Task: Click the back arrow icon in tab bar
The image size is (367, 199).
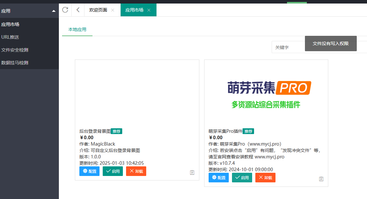Action: pos(78,10)
